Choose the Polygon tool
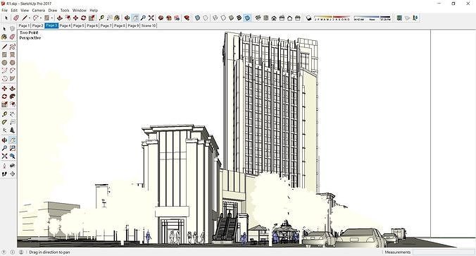Screen dimensions: 476x256 click(x=12, y=63)
